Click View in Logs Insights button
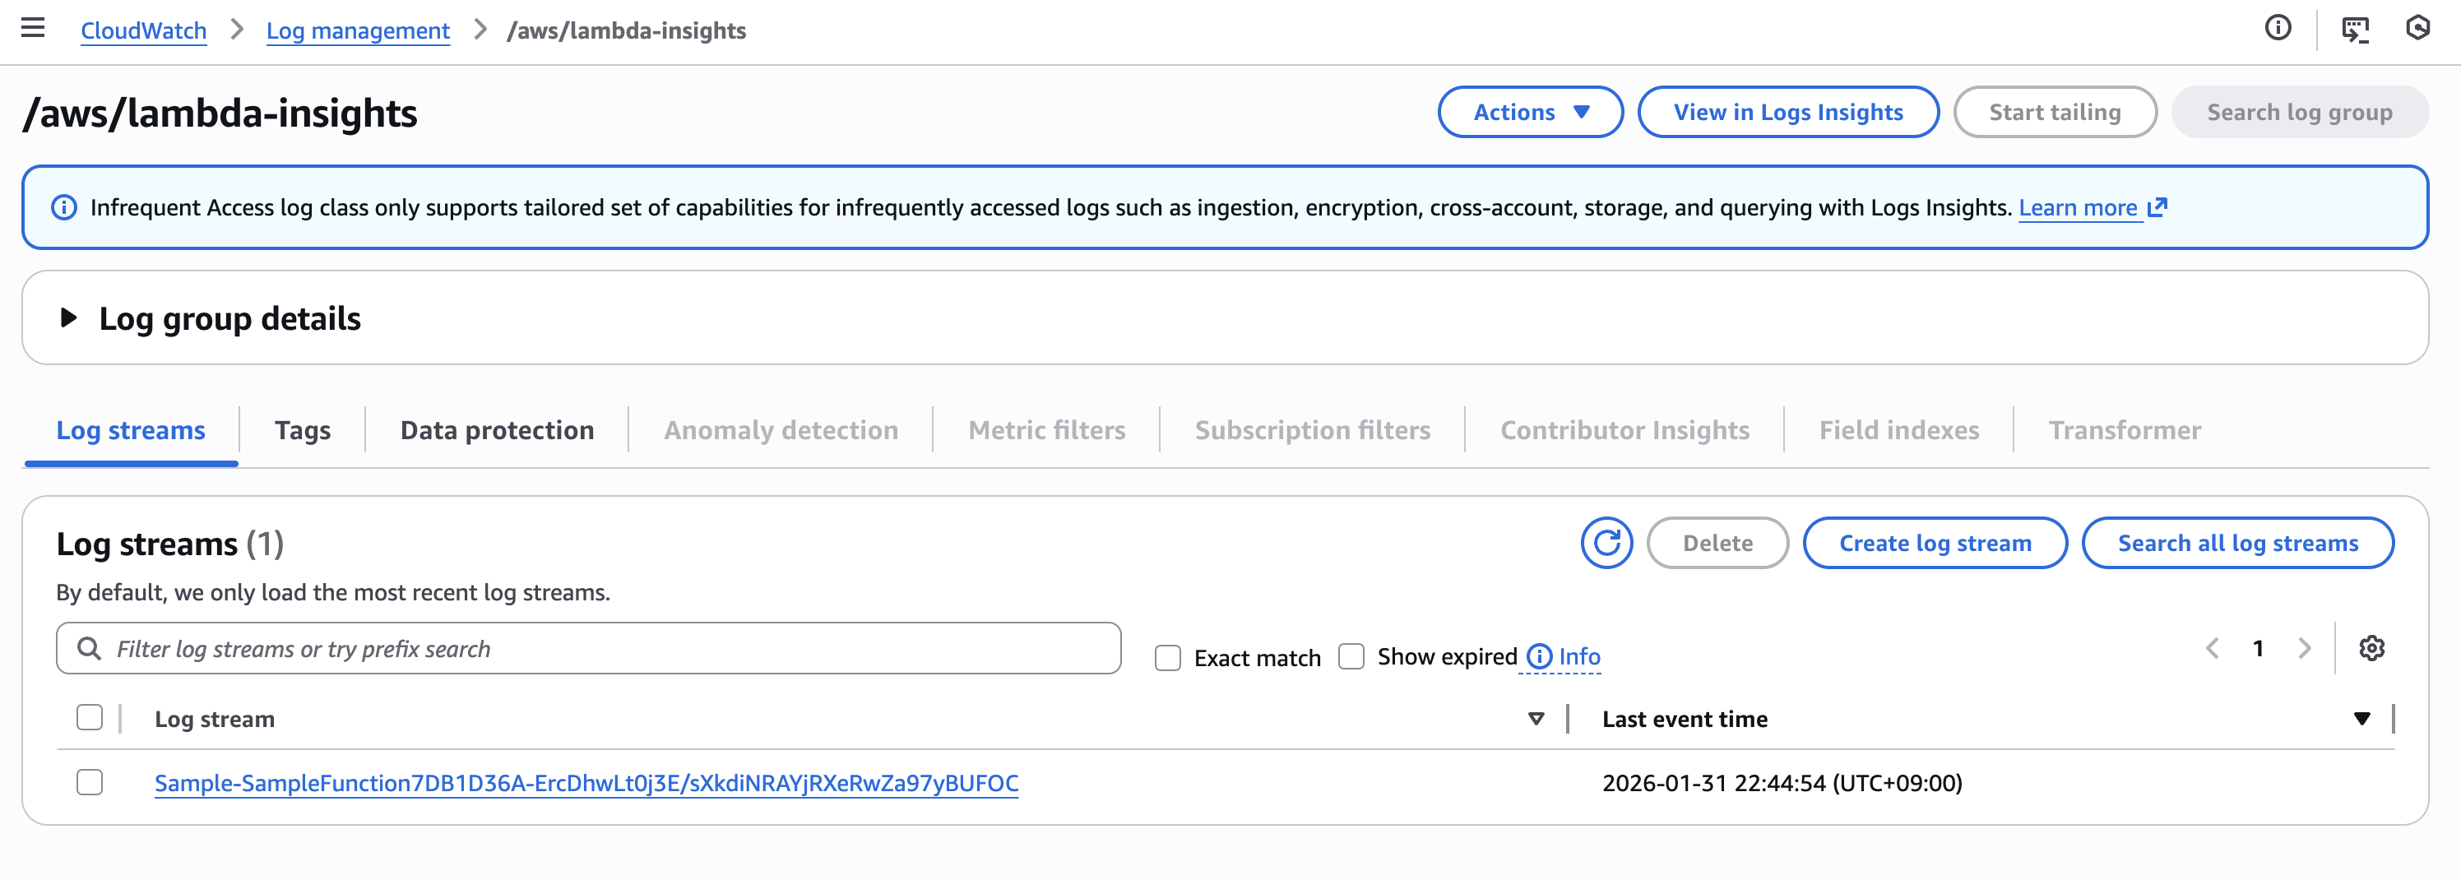 click(x=1787, y=112)
